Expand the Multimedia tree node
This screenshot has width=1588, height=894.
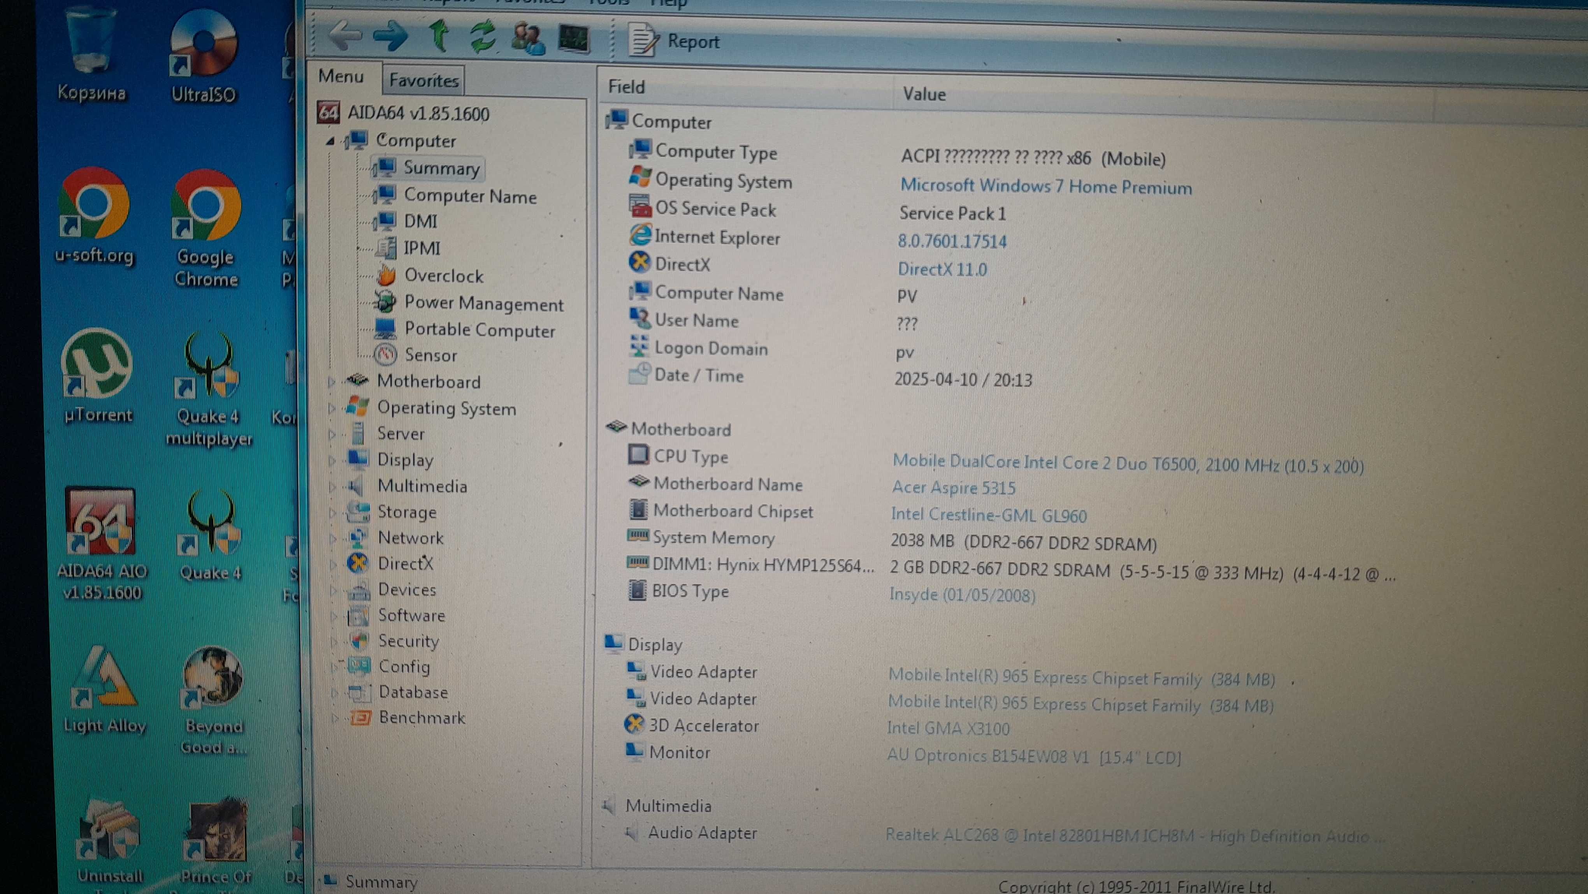[x=333, y=486]
